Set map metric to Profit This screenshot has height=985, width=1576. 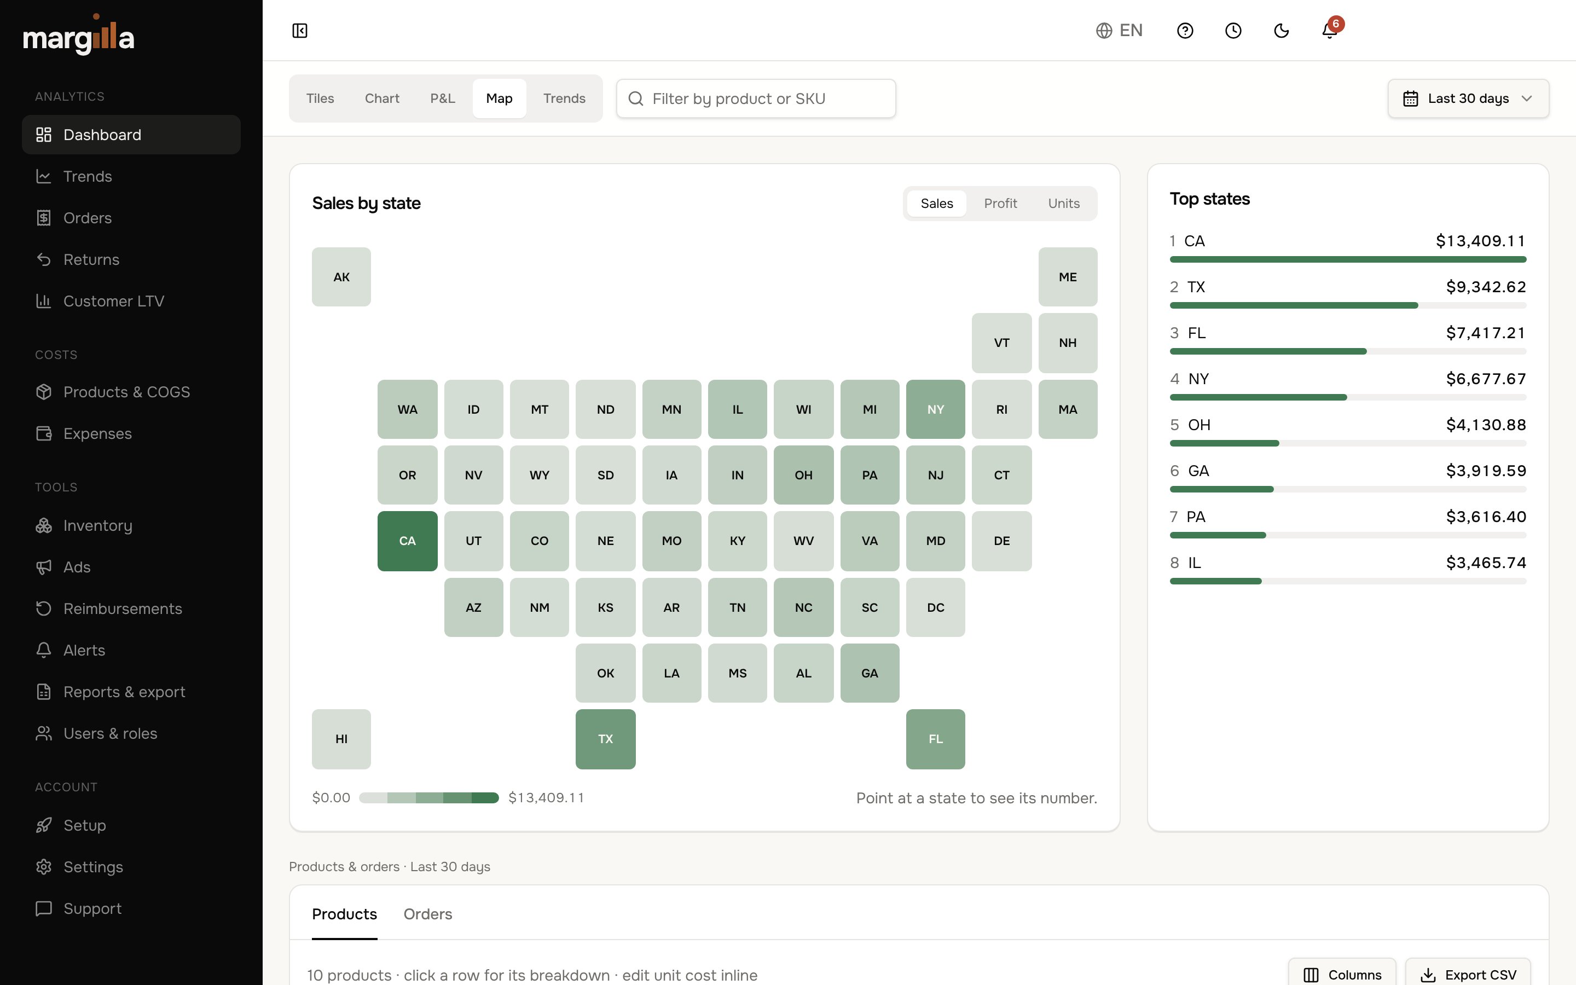tap(1000, 203)
